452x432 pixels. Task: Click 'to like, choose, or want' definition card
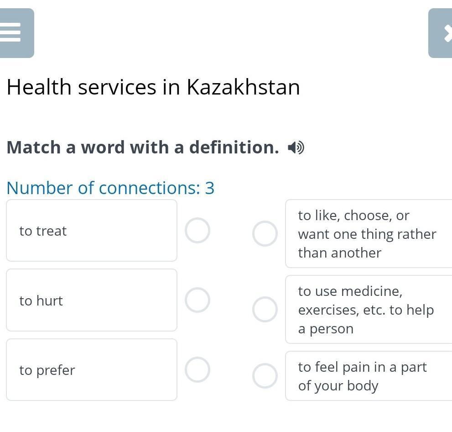click(367, 234)
